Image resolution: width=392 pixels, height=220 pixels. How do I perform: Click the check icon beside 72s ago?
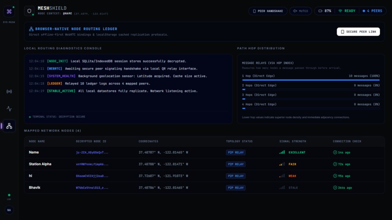335,164
